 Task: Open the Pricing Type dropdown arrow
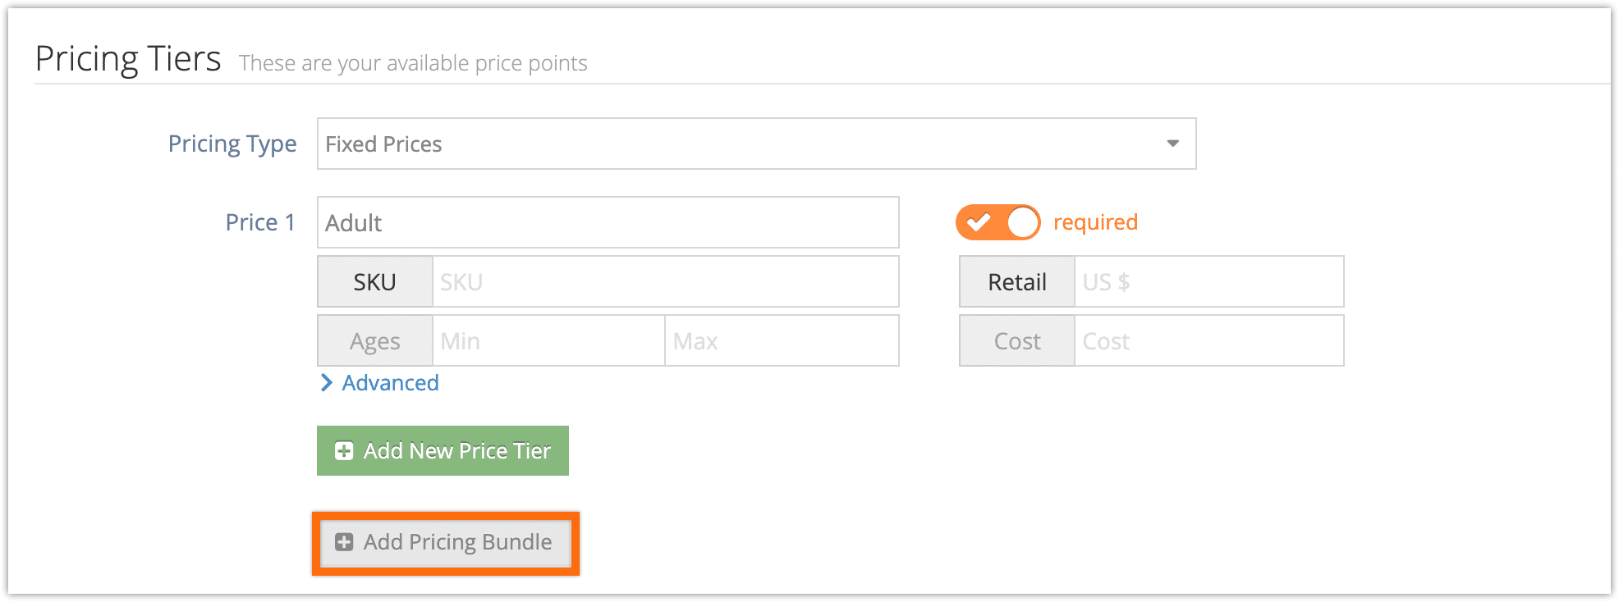(x=1172, y=144)
